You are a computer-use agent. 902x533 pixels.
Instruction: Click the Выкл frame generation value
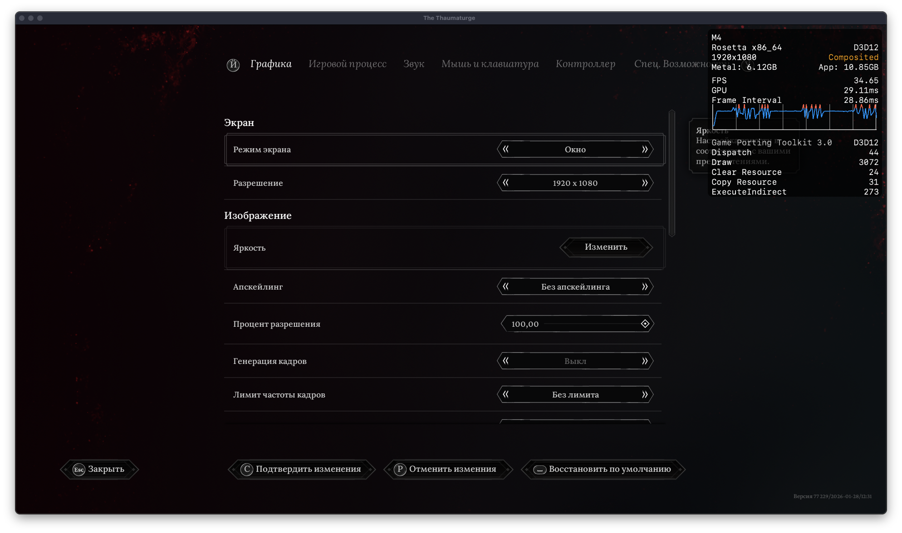click(575, 361)
